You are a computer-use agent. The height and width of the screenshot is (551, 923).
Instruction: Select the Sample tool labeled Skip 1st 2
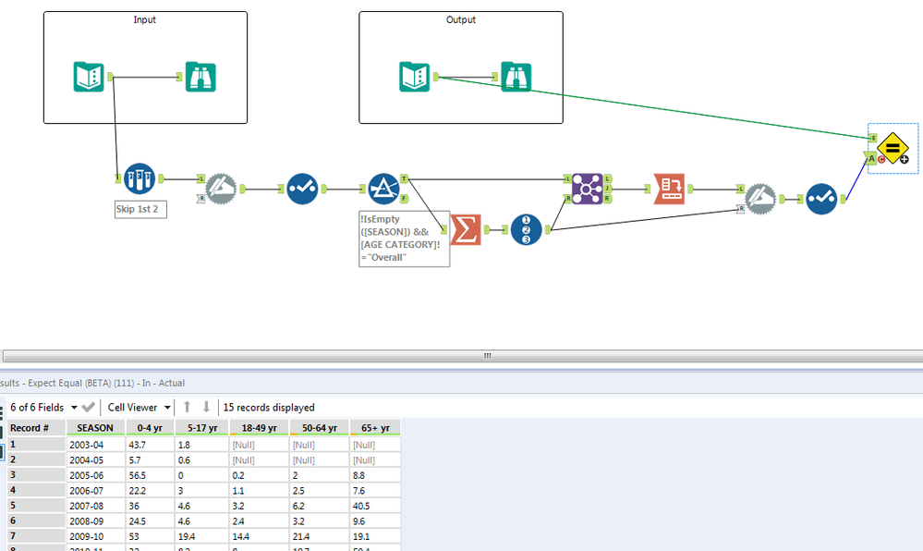[140, 178]
